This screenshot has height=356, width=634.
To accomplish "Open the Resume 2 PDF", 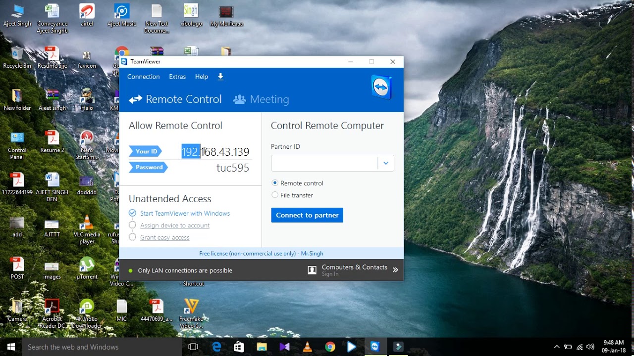I will tap(52, 142).
